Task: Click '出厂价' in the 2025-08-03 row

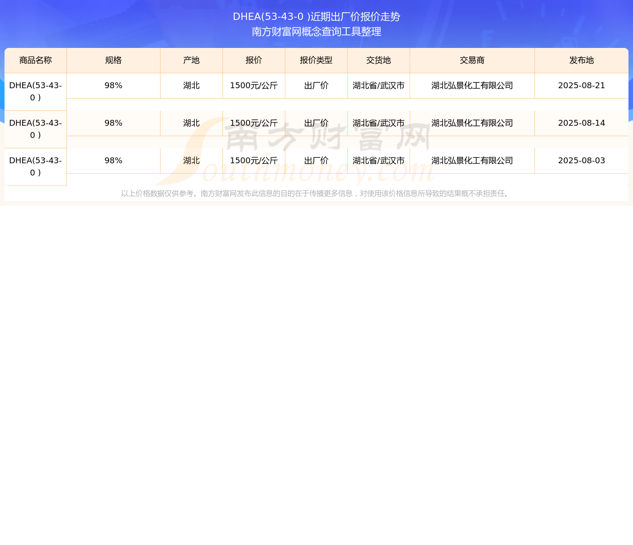Action: tap(316, 161)
